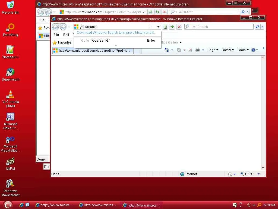Click the Stop X button in background window
278x209 pixels.
(165, 12)
